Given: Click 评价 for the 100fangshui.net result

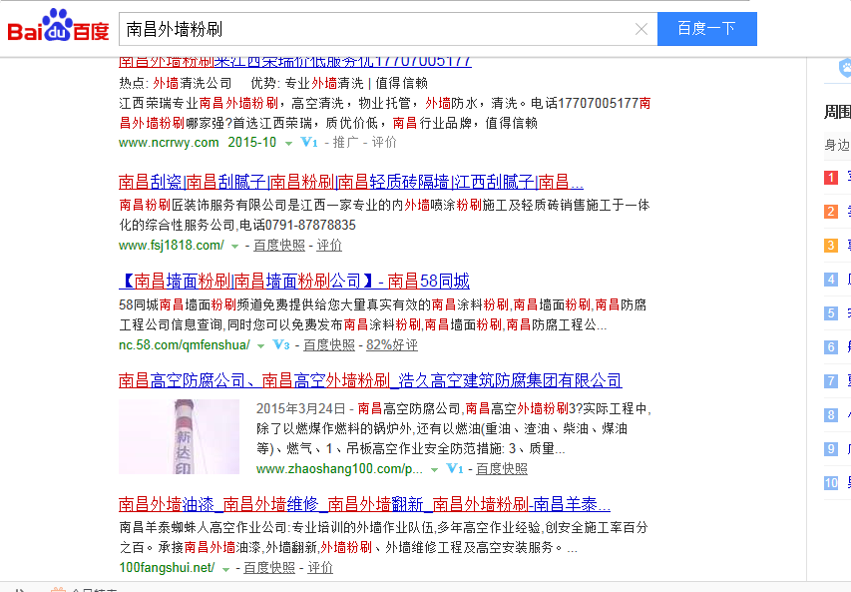Looking at the screenshot, I should pos(320,568).
